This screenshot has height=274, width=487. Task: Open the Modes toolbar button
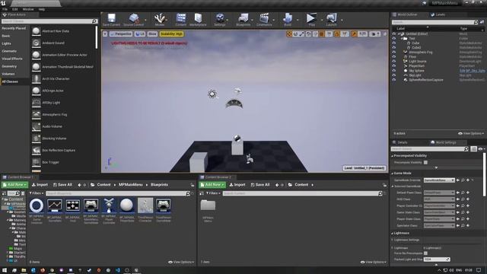[159, 20]
